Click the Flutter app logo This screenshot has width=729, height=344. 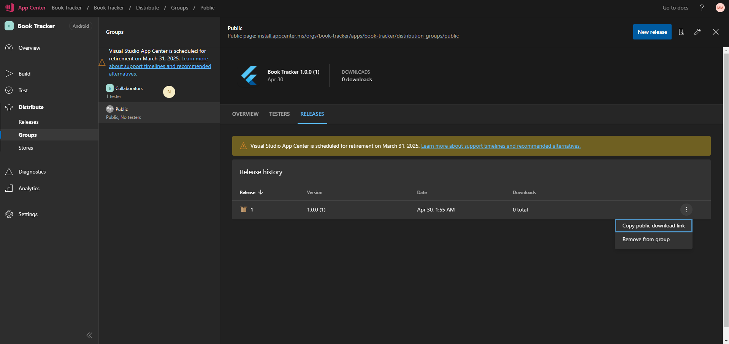click(250, 76)
